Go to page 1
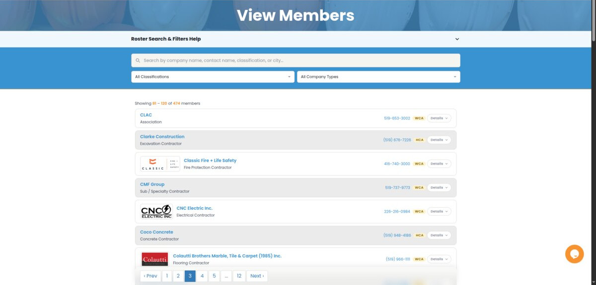The height and width of the screenshot is (285, 596). (x=167, y=276)
